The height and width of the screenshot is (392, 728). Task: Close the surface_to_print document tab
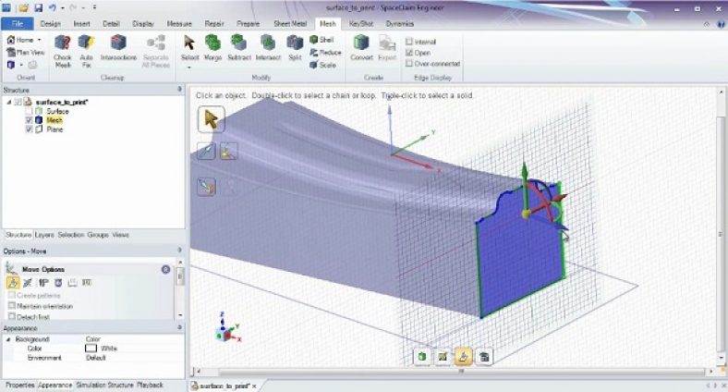254,386
